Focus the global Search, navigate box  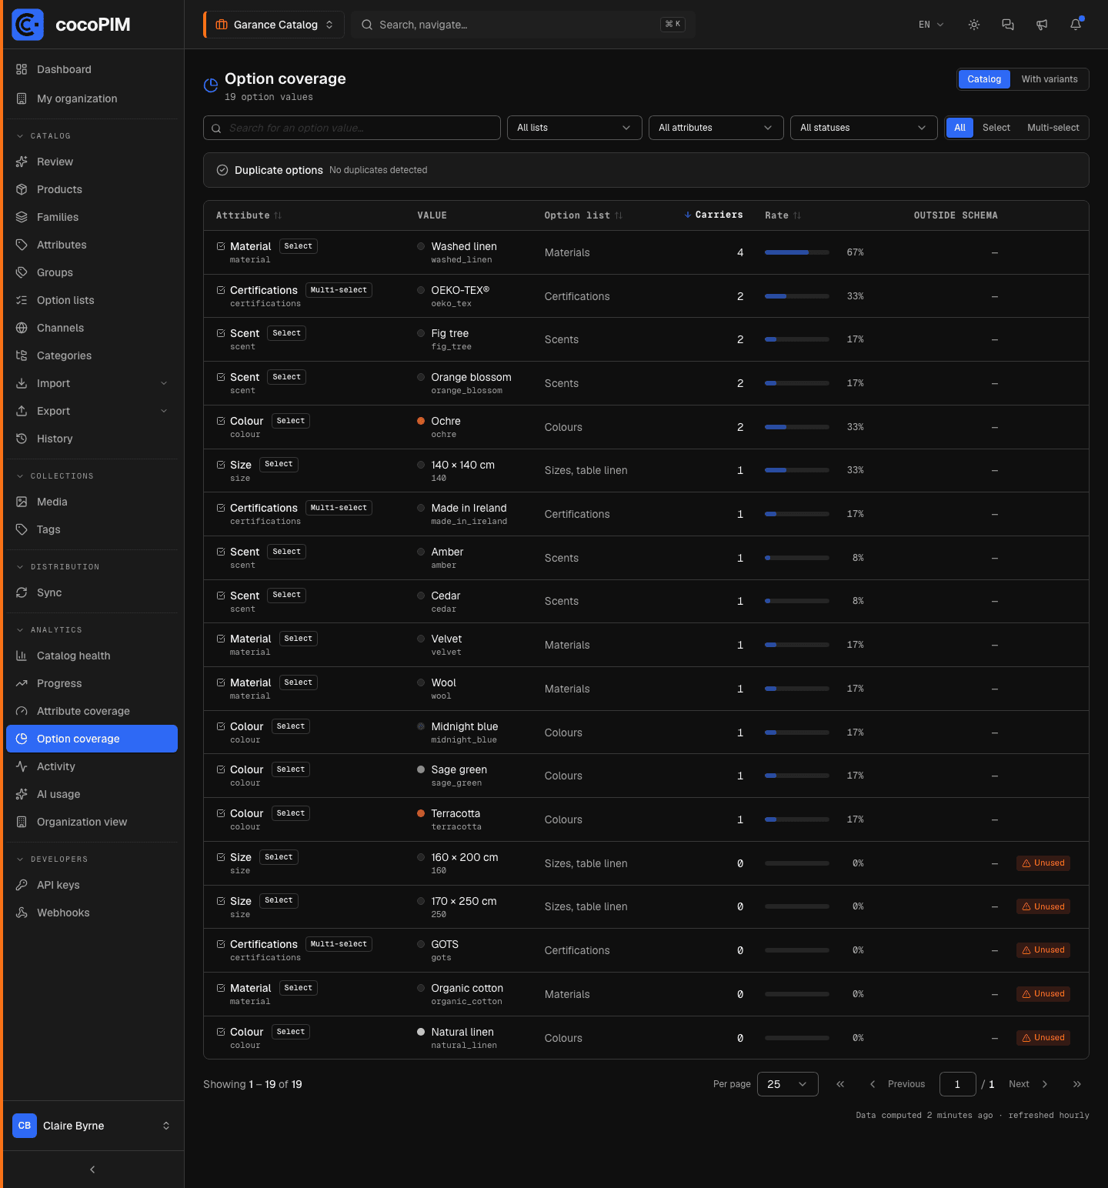coord(523,25)
